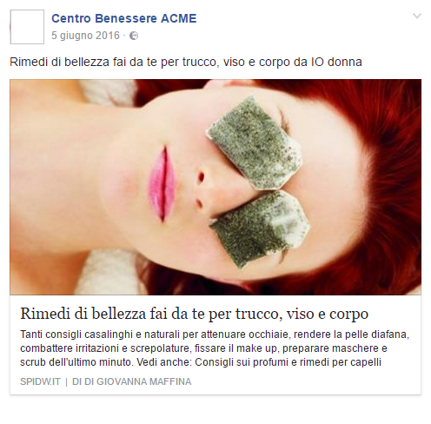Click the upper tea bag in photo
This screenshot has width=431, height=424.
[255, 144]
